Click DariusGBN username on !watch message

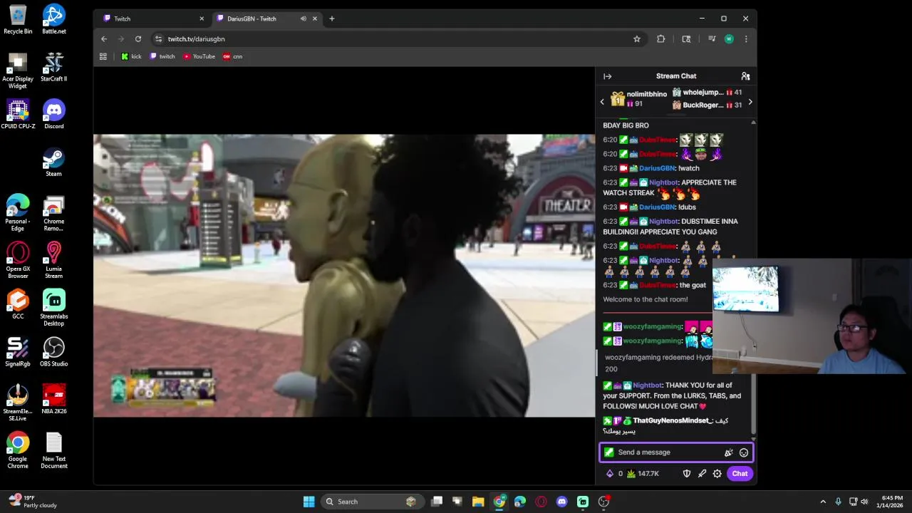[x=657, y=168]
